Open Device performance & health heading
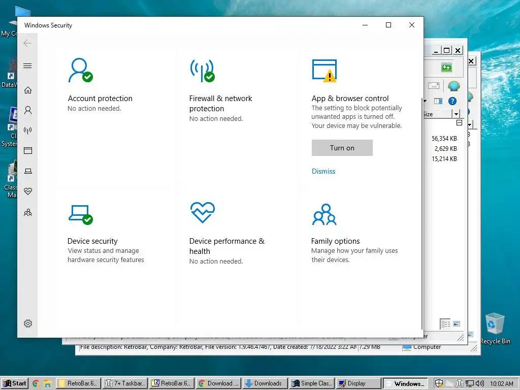Viewport: 520px width, 390px height. (x=227, y=246)
